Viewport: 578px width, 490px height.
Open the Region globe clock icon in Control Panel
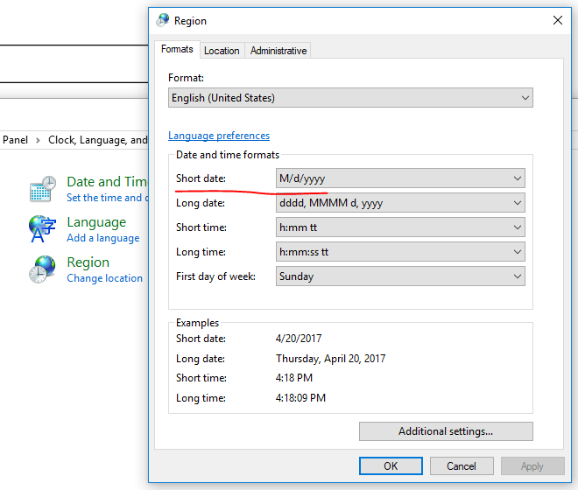[42, 269]
